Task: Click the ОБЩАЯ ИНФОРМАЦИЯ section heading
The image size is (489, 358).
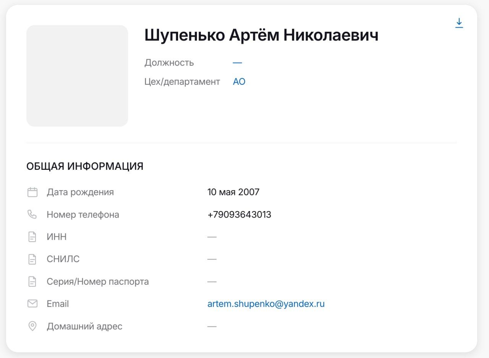Action: coord(85,166)
